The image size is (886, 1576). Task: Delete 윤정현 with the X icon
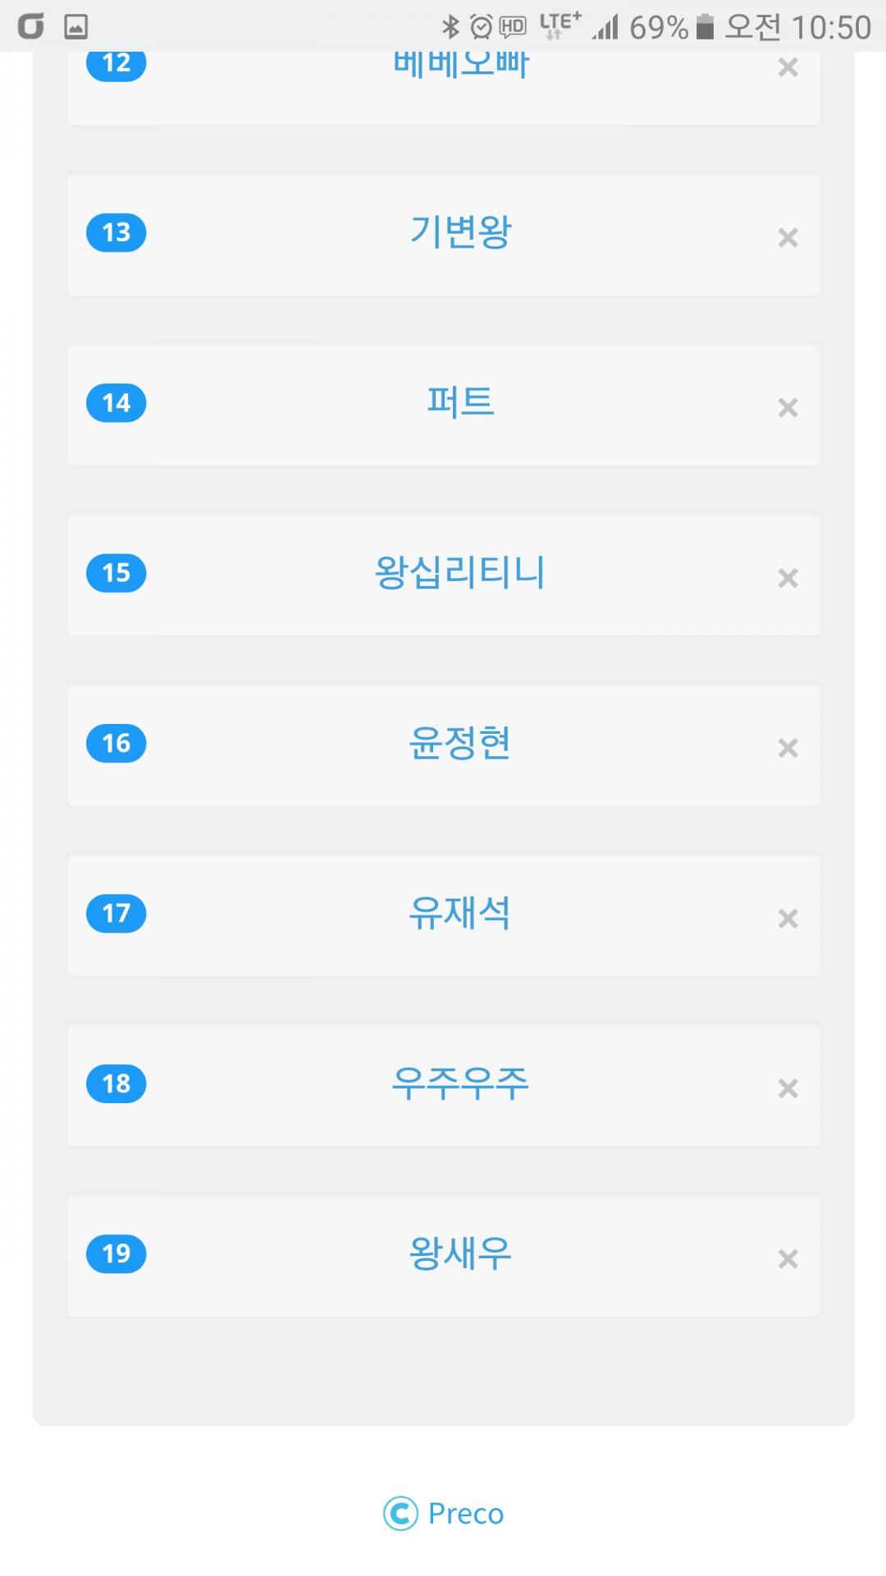788,749
